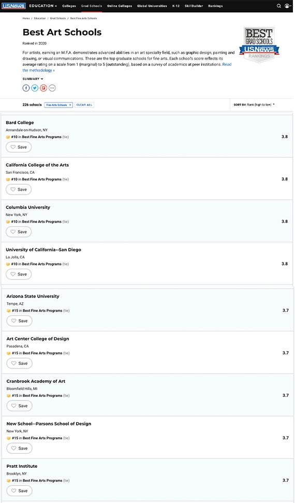Screen dimensions: 295x503
Task: Save Pratt Institute to favorites
Action: pyautogui.click(x=19, y=491)
